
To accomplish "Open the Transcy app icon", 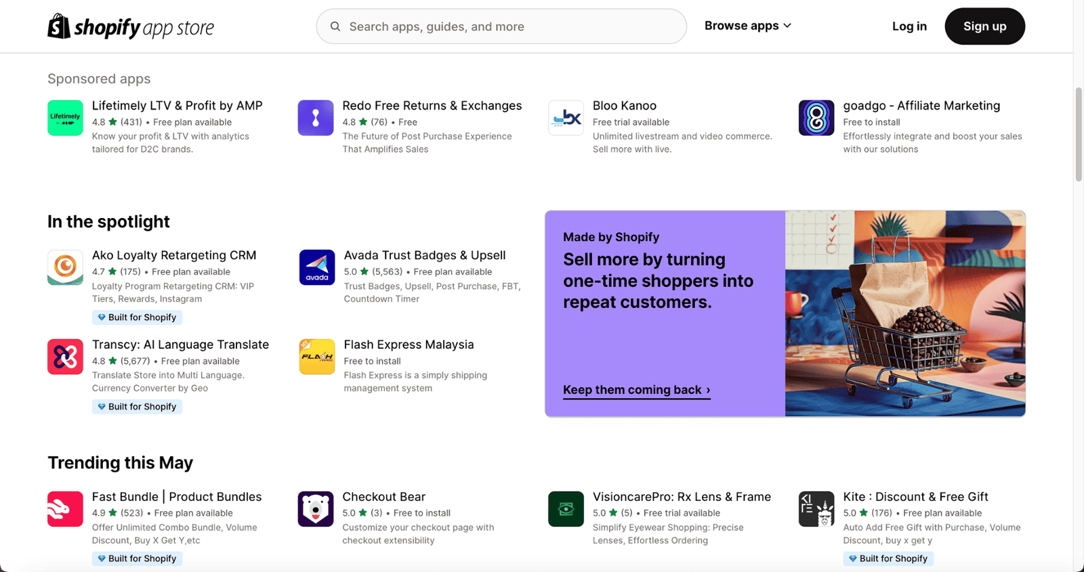I will (65, 357).
